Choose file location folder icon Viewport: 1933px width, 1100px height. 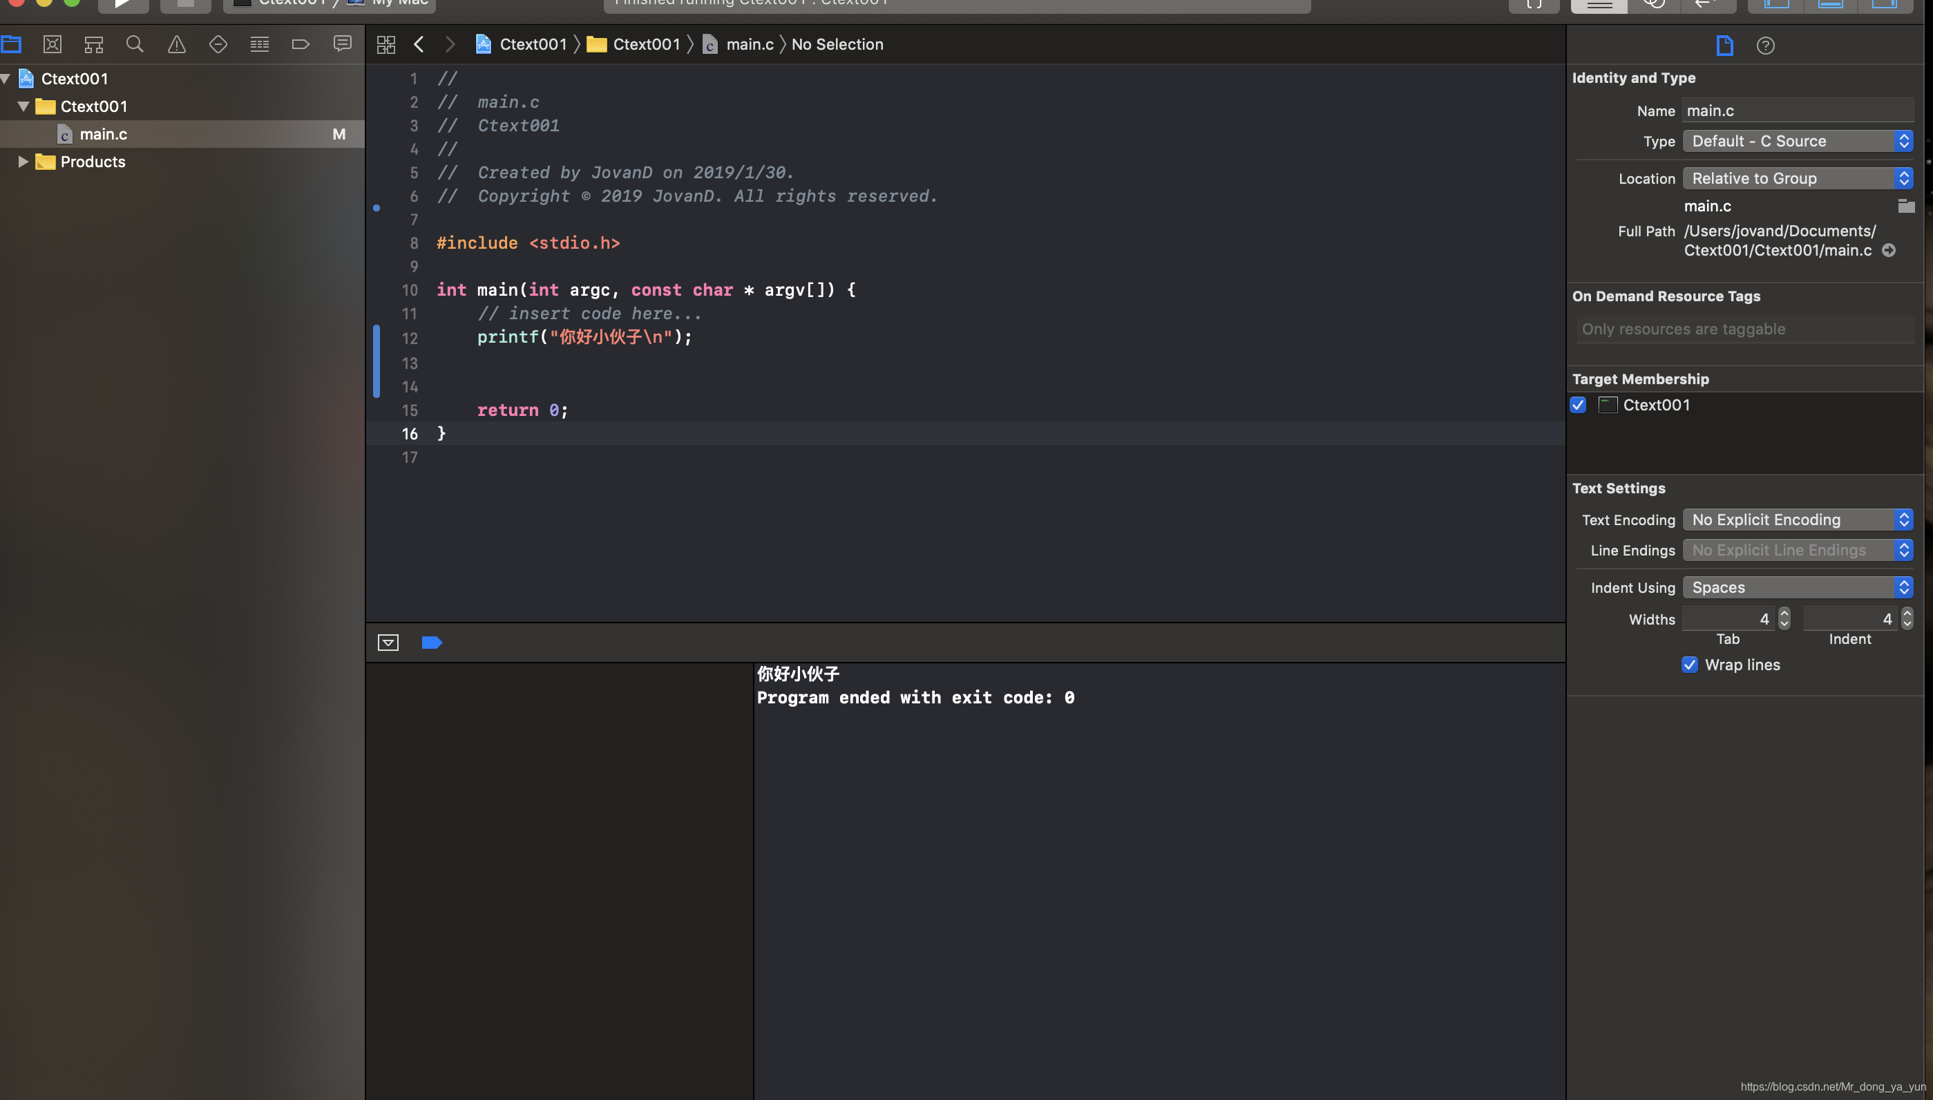click(1906, 205)
